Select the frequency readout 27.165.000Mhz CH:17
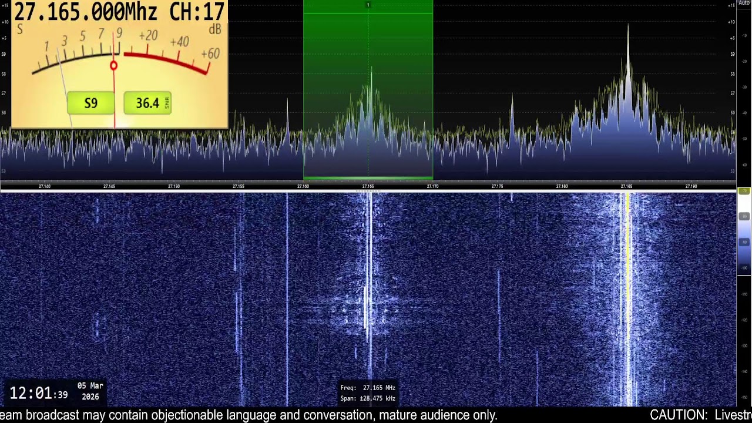Viewport: 752px width, 423px height. 119,11
